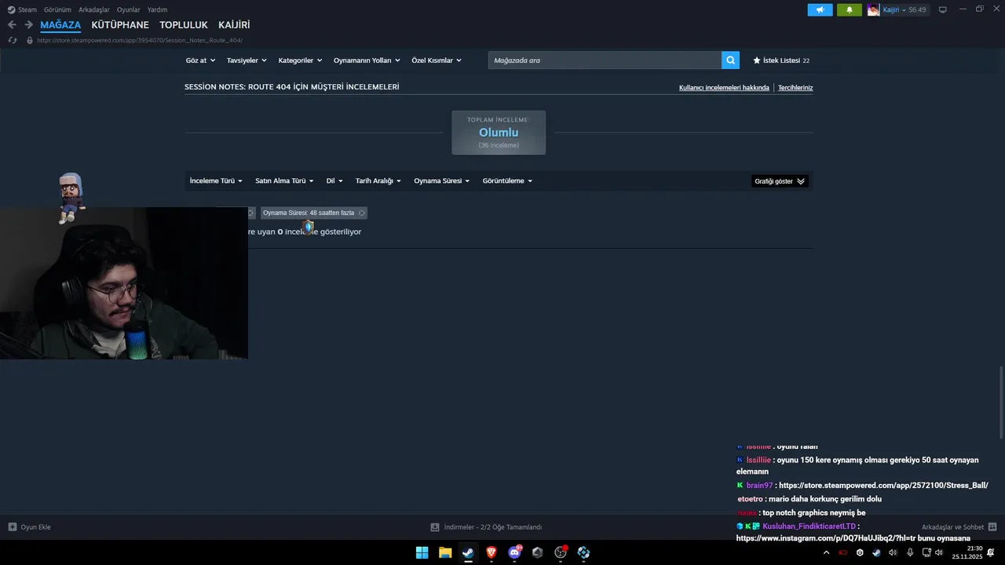
Task: Open the Arkadaşlar menu
Action: 94,9
